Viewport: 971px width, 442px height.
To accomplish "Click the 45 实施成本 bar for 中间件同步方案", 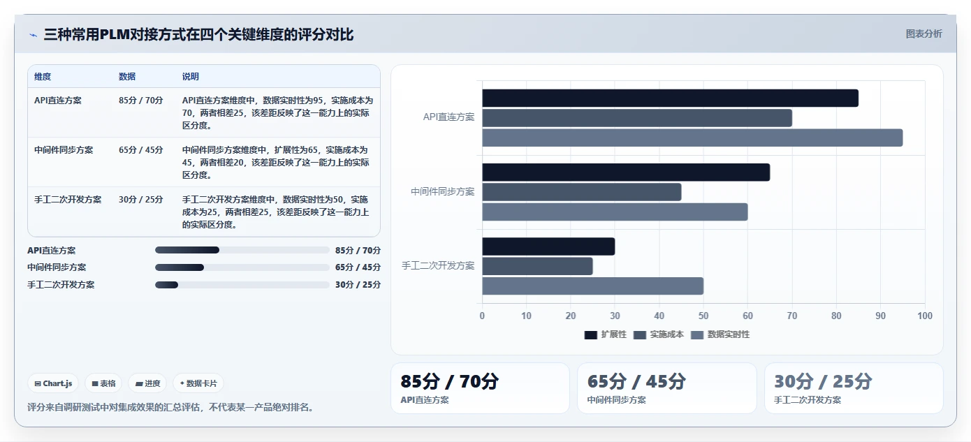I will 581,192.
